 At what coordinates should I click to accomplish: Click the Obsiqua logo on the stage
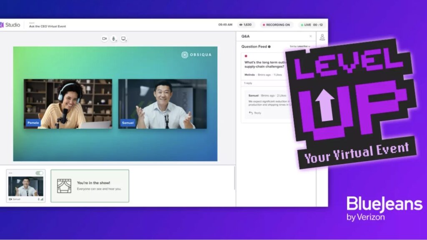196,55
